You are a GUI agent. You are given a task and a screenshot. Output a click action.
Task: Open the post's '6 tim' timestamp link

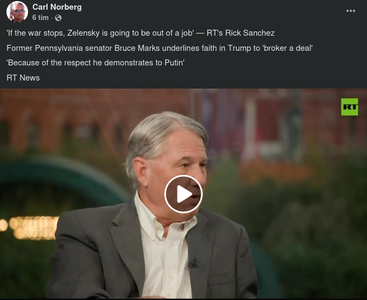click(x=40, y=18)
